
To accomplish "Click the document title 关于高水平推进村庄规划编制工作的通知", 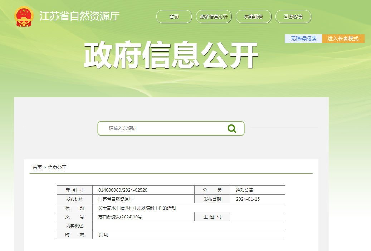I will tap(137, 208).
